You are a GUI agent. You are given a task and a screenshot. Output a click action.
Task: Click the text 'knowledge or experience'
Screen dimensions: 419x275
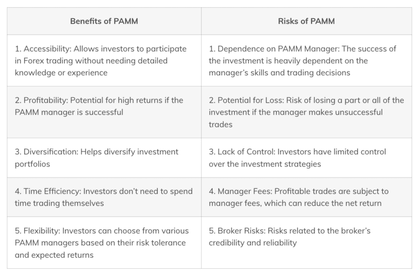pyautogui.click(x=61, y=73)
